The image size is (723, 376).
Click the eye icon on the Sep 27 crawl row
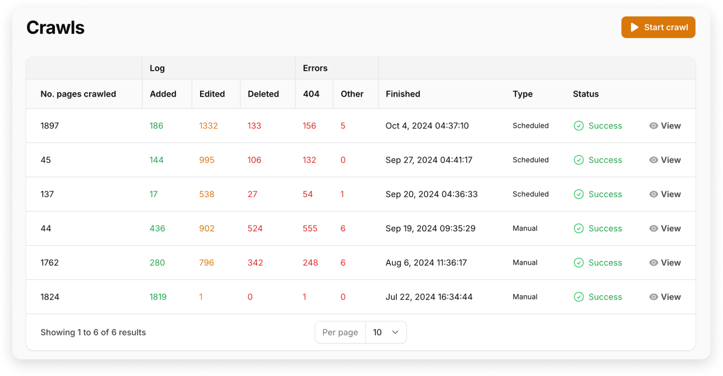click(x=652, y=160)
